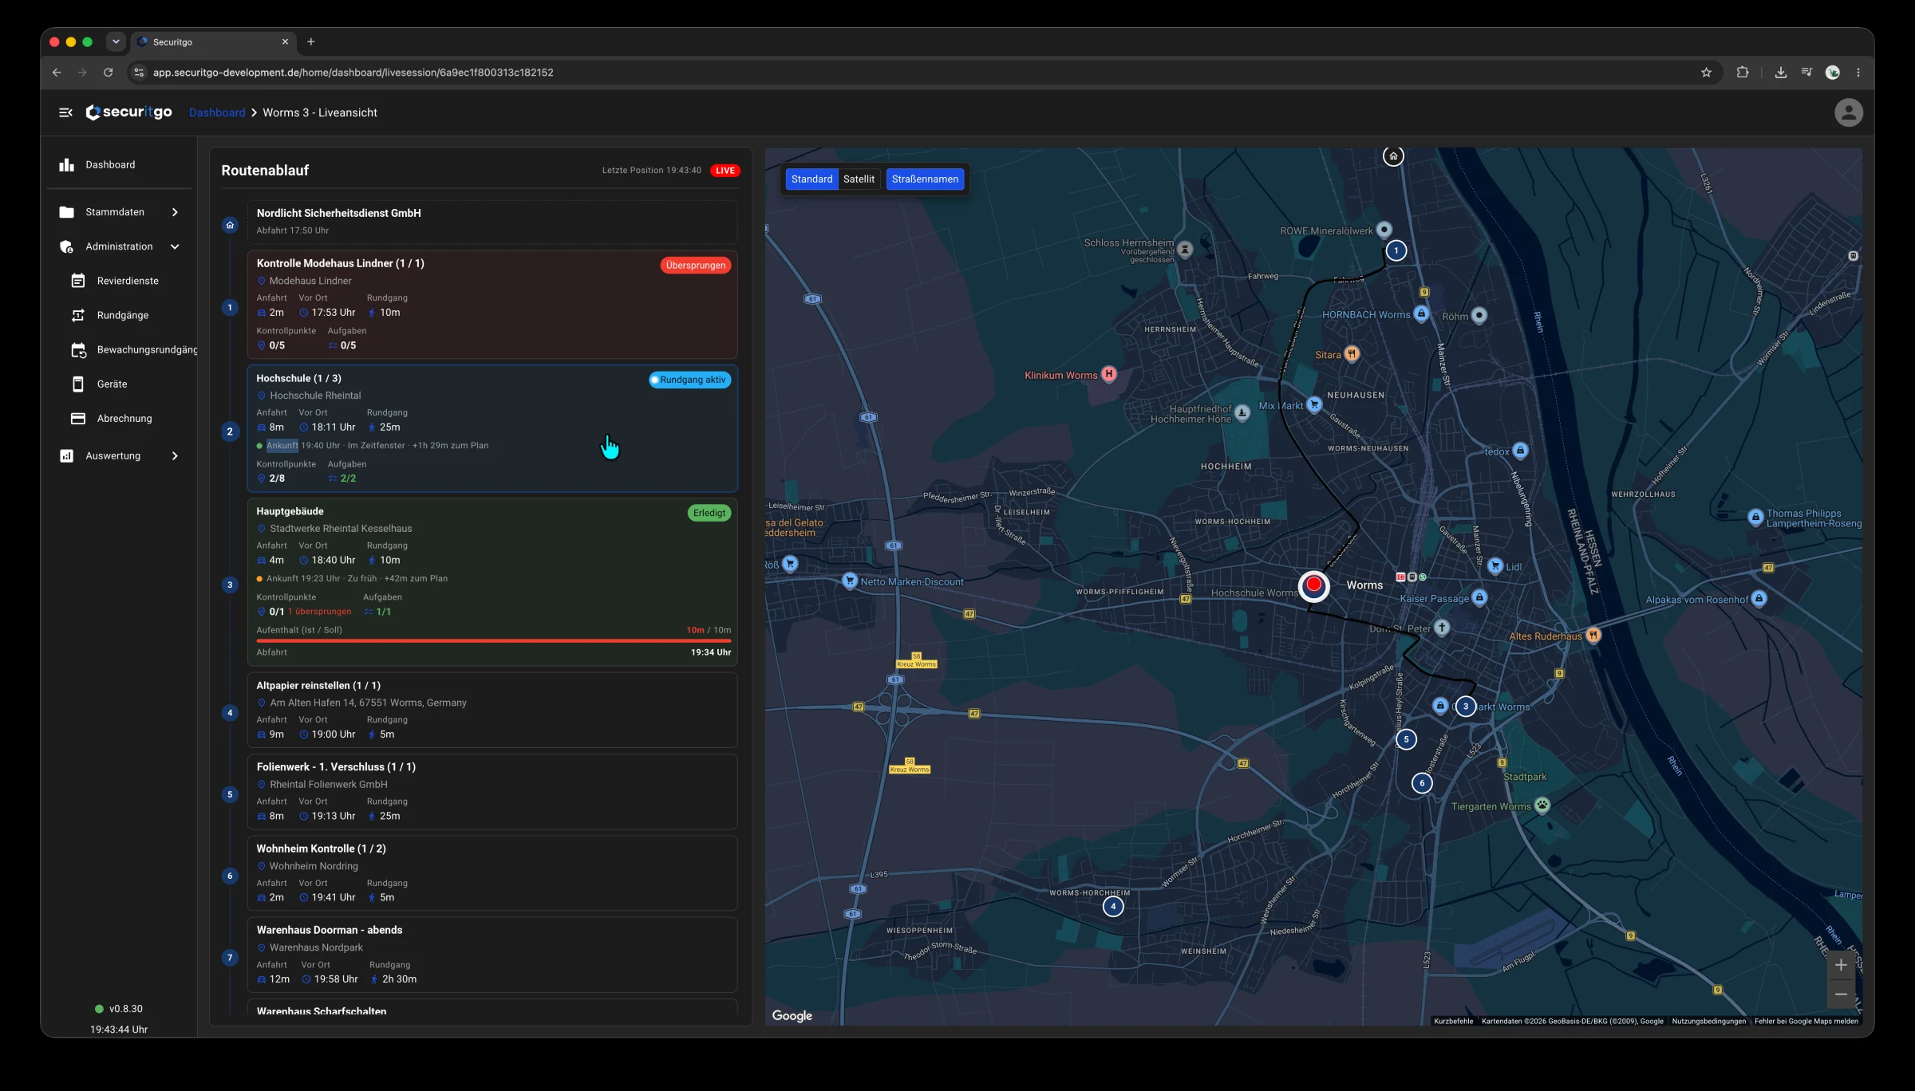Click the Erledigt status badge
This screenshot has width=1915, height=1091.
[709, 514]
